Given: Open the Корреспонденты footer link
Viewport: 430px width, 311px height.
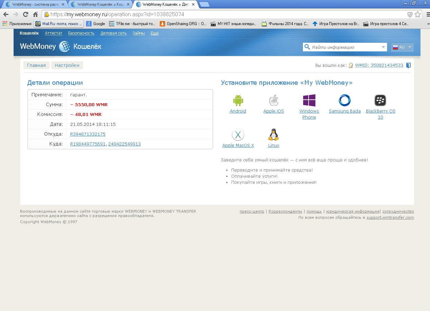Looking at the screenshot, I should 285,212.
